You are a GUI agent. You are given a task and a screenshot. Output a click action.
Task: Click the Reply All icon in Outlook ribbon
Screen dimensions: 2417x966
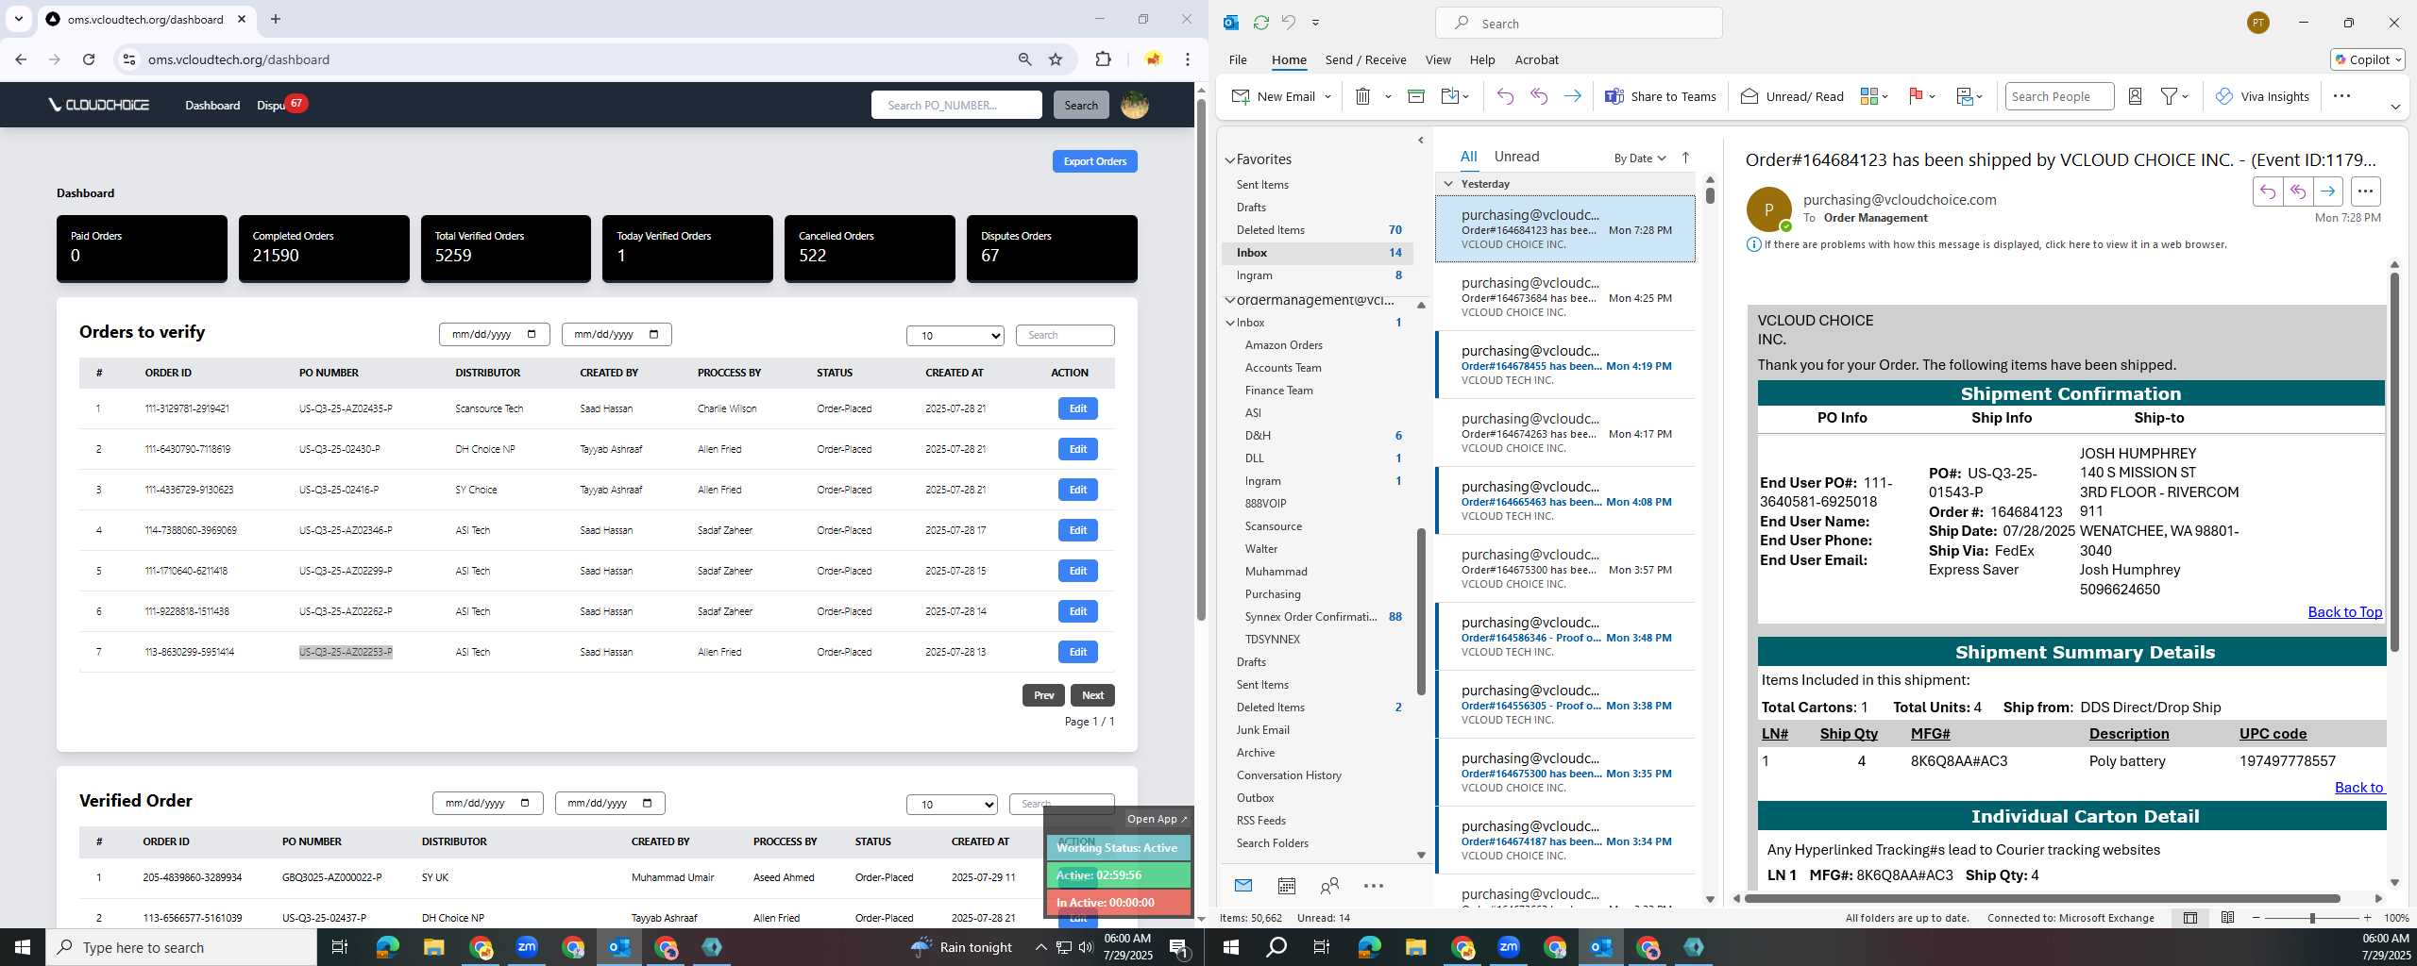point(1539,96)
